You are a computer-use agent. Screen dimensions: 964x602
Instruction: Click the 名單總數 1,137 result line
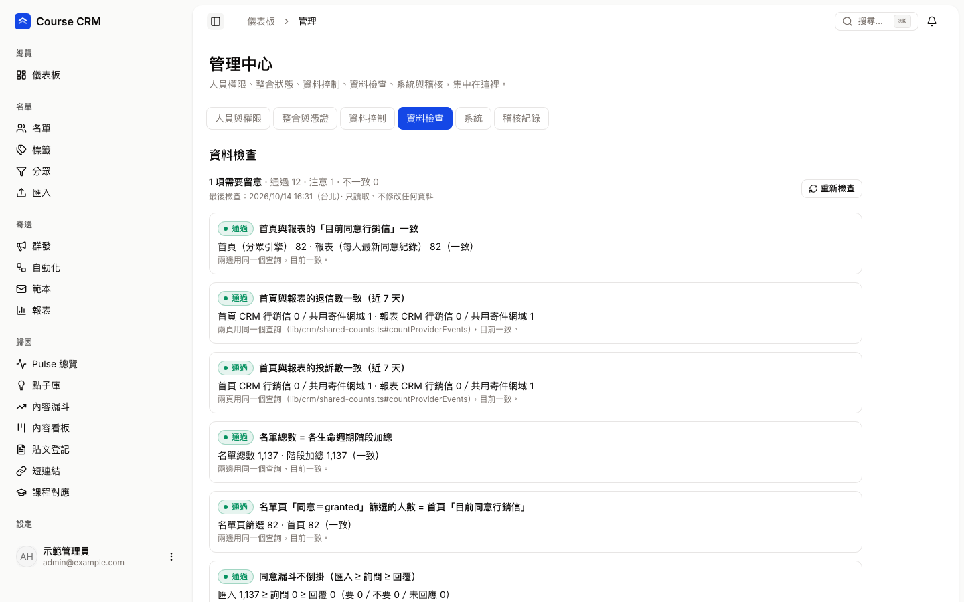[x=301, y=456]
